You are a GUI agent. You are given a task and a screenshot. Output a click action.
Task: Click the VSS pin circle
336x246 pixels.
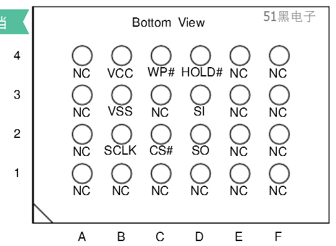click(121, 95)
